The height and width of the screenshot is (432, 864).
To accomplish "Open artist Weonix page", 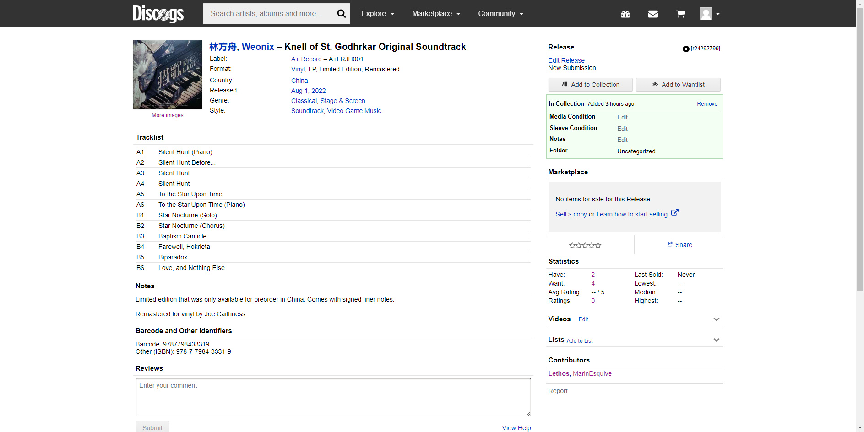I will [x=258, y=47].
